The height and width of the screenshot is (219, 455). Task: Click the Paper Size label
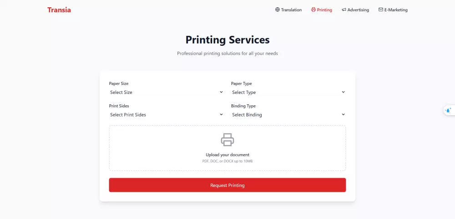coord(119,83)
